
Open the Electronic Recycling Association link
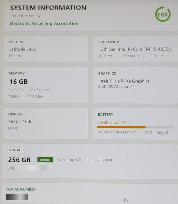point(44,23)
